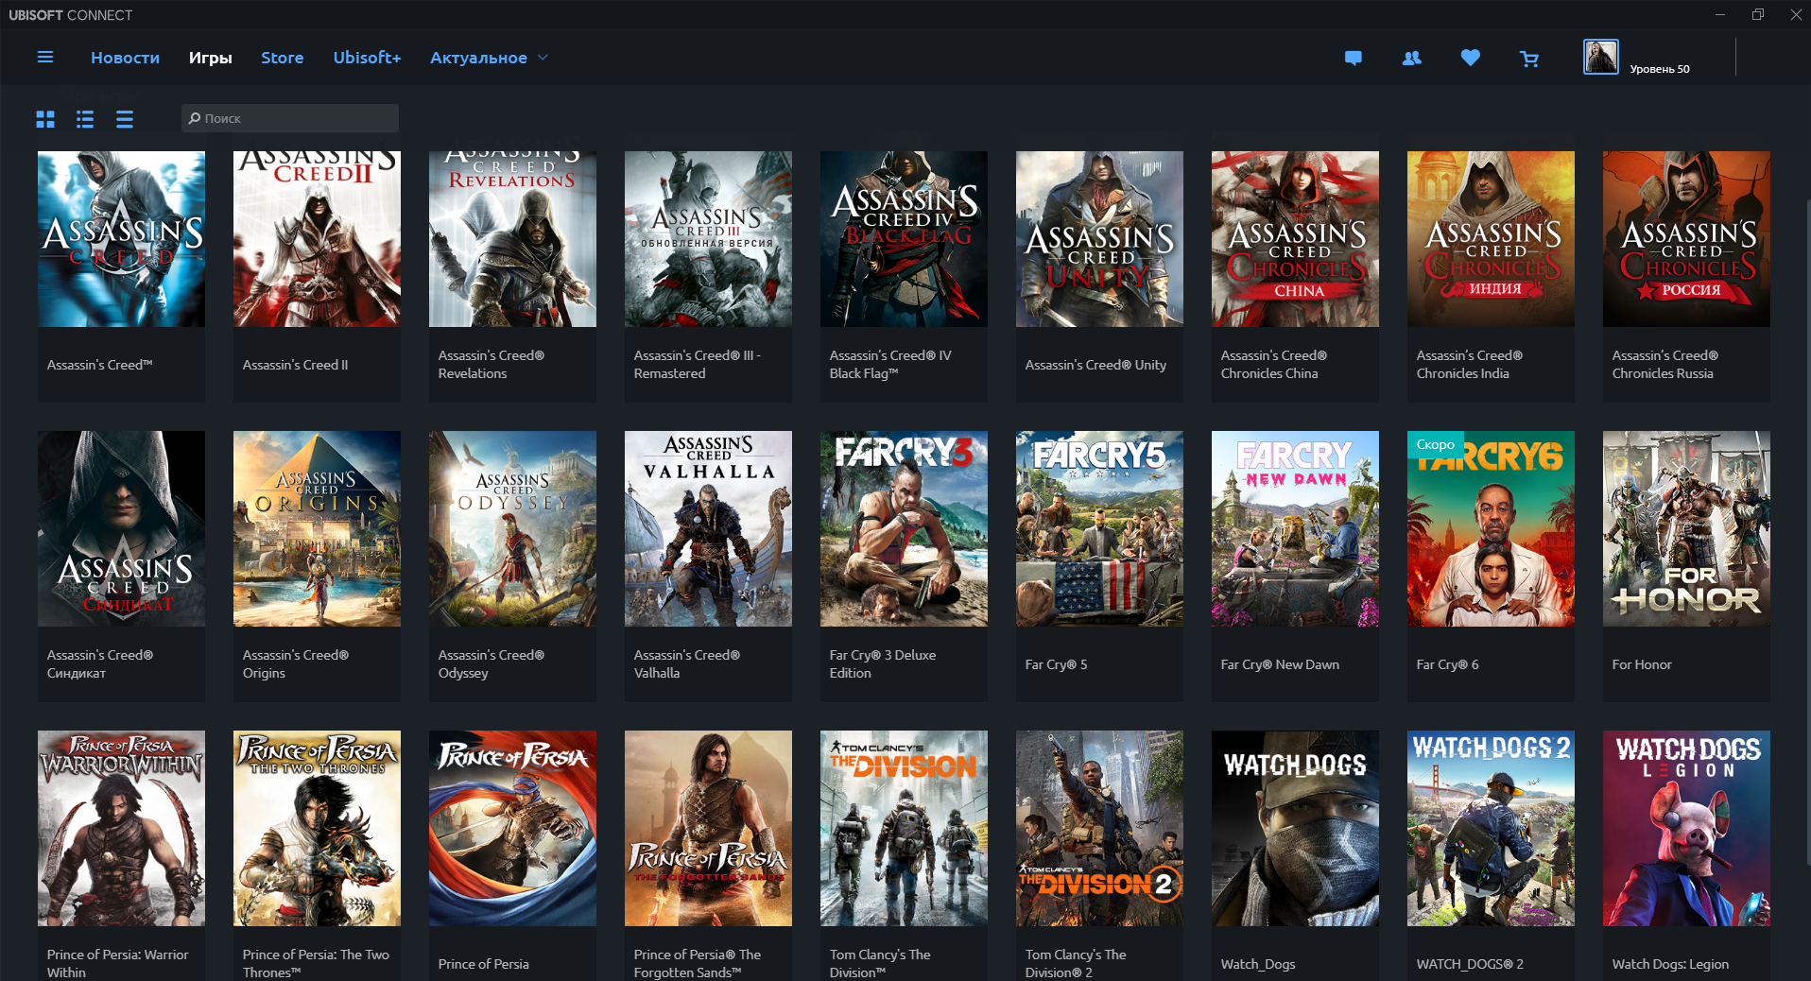This screenshot has width=1811, height=981.
Task: Click the "Far Cry® New Dawn" title text
Action: [x=1280, y=664]
